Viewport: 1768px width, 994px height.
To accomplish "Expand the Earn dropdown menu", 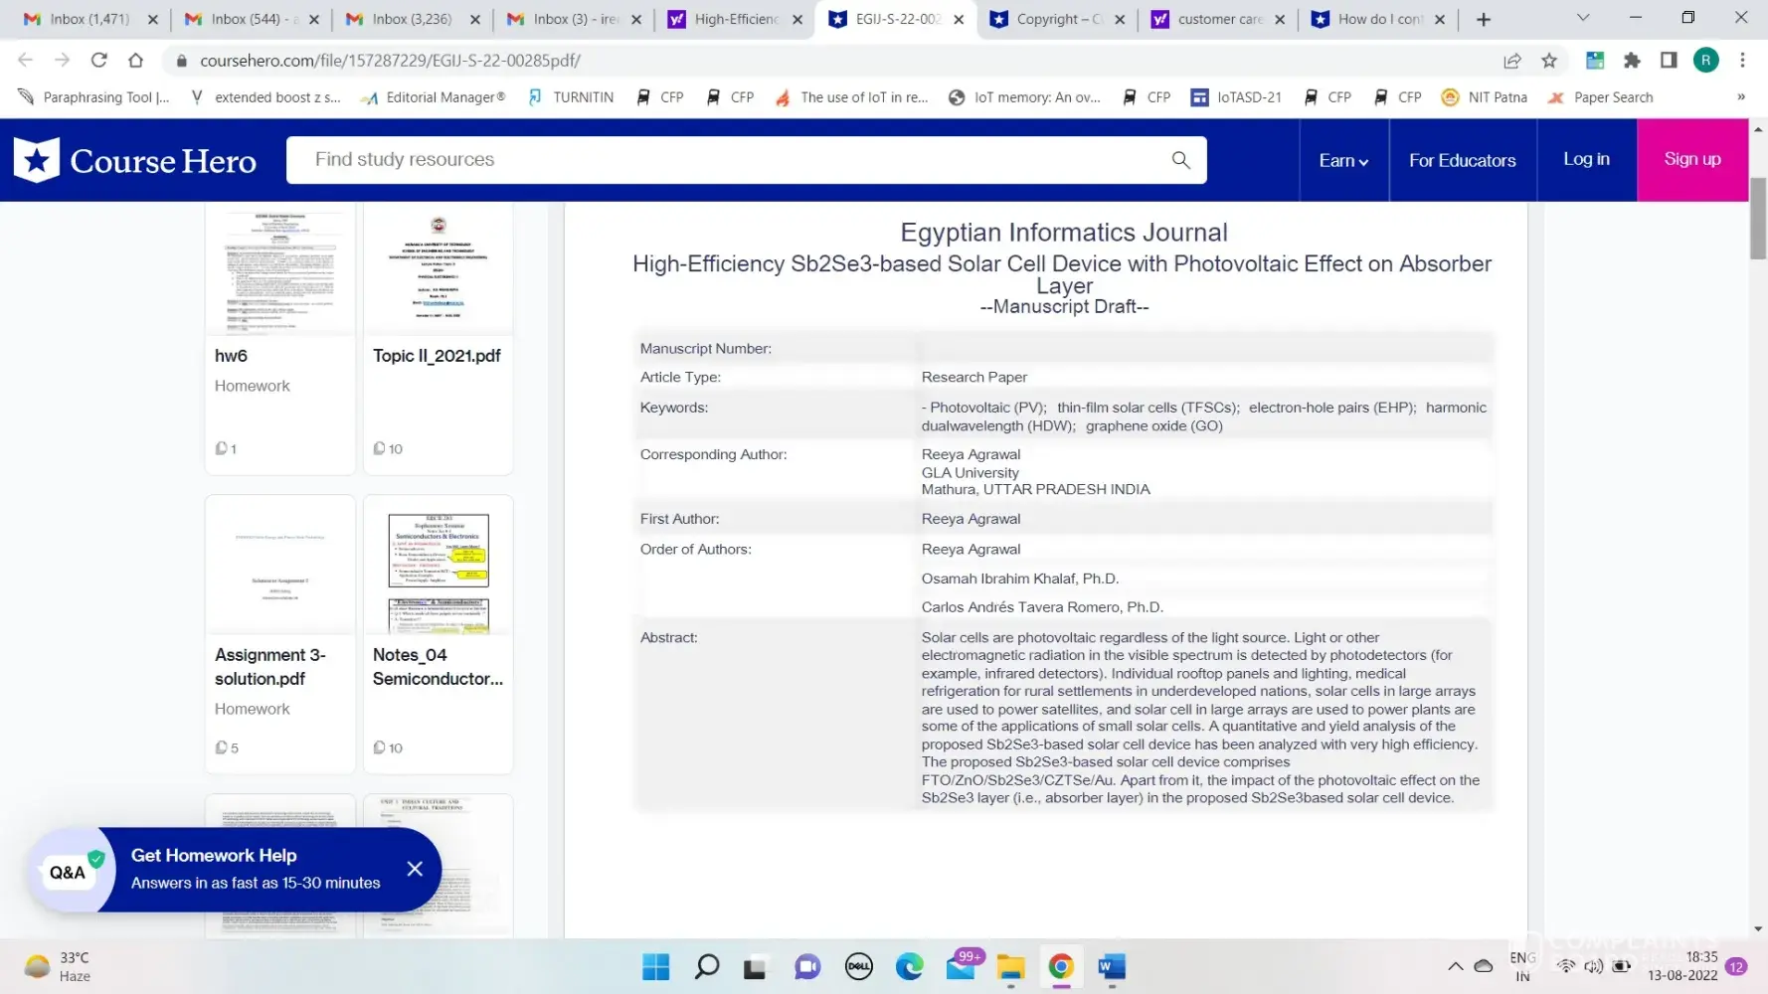I will [x=1343, y=160].
